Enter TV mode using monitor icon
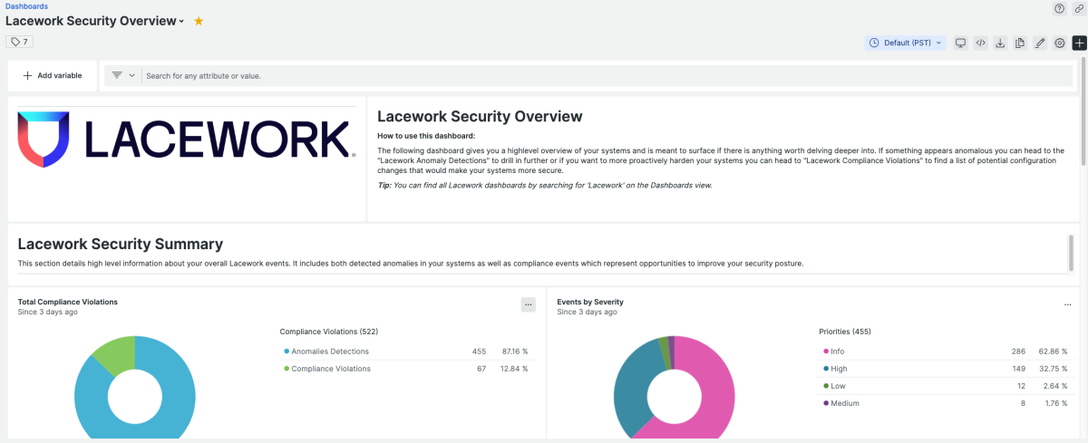Screen dimensions: 1088x443 pyautogui.click(x=960, y=43)
